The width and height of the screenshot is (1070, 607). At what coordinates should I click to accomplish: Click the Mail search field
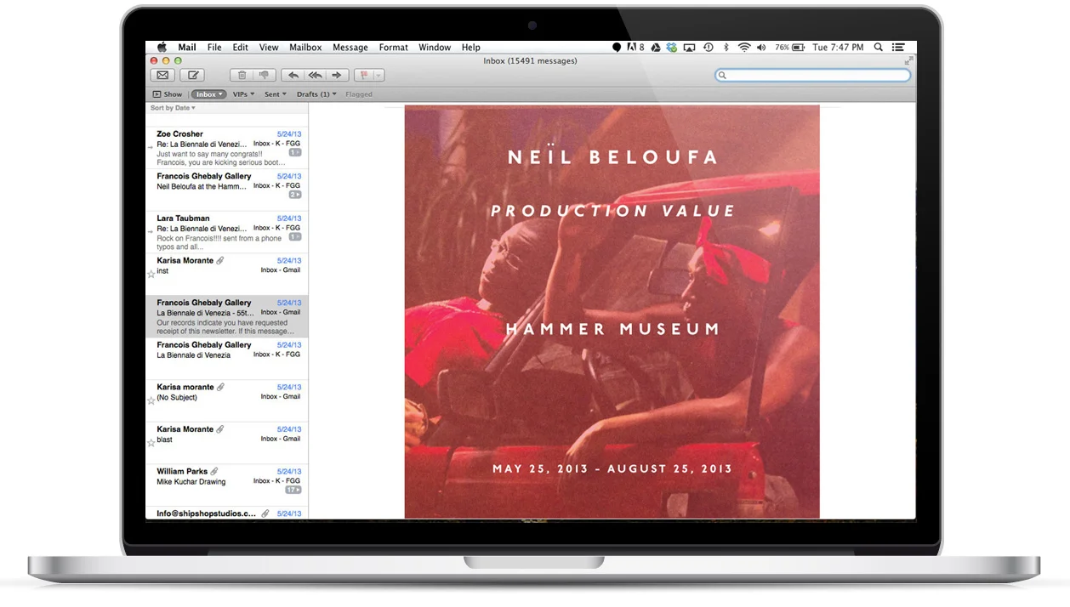[x=812, y=75]
